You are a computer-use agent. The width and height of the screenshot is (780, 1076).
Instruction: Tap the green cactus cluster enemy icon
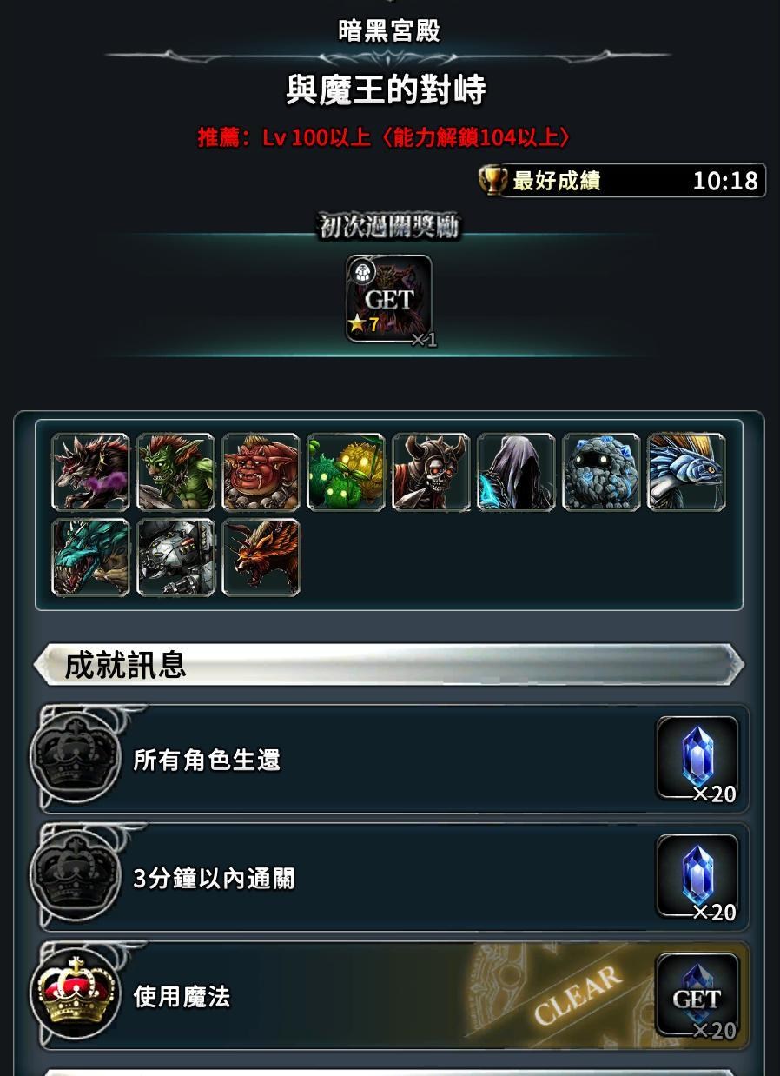point(346,472)
